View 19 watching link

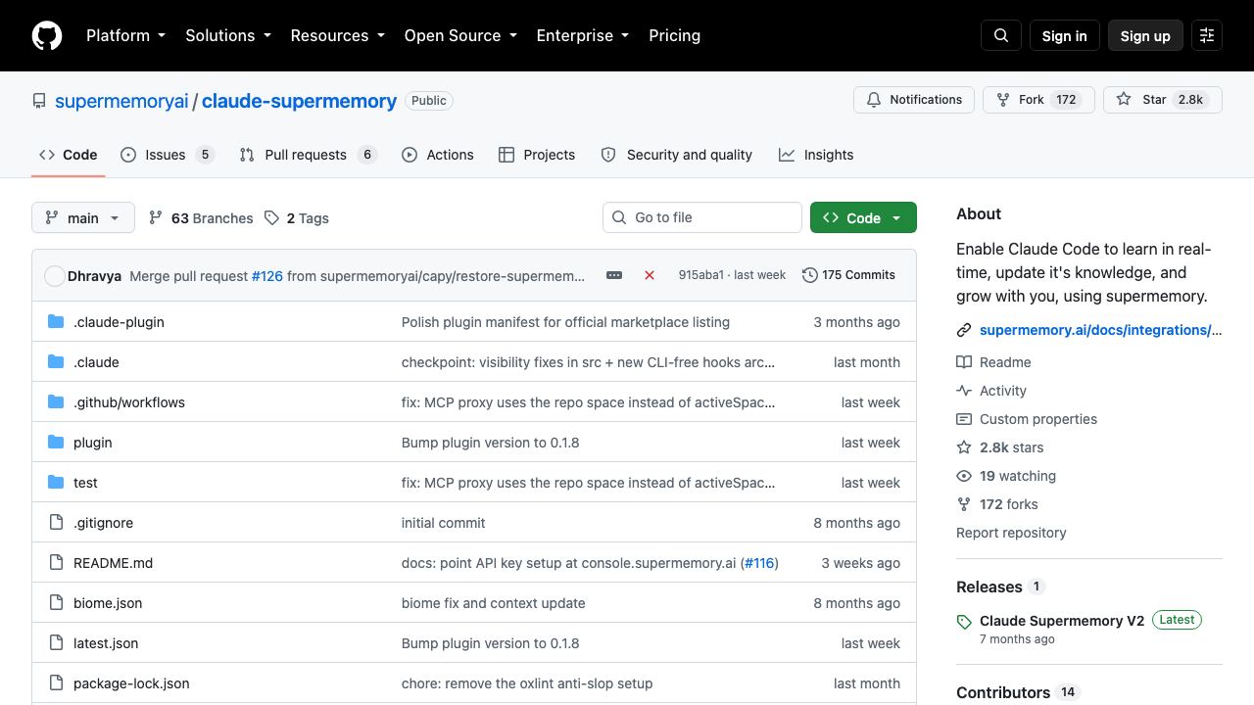(1006, 476)
